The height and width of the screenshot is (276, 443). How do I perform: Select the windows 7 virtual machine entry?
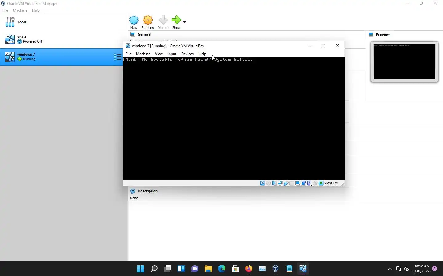click(x=62, y=57)
